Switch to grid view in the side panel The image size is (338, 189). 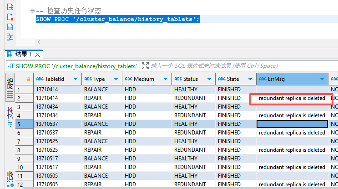pos(10,95)
